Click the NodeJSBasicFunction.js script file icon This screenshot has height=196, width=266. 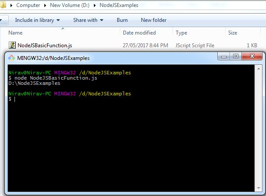12,45
